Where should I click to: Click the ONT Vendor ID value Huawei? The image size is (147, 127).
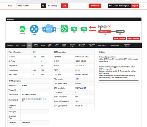(24, 86)
